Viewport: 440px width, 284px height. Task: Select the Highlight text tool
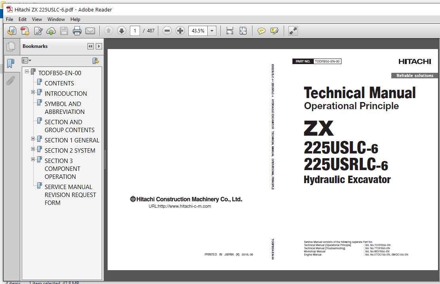pyautogui.click(x=275, y=31)
